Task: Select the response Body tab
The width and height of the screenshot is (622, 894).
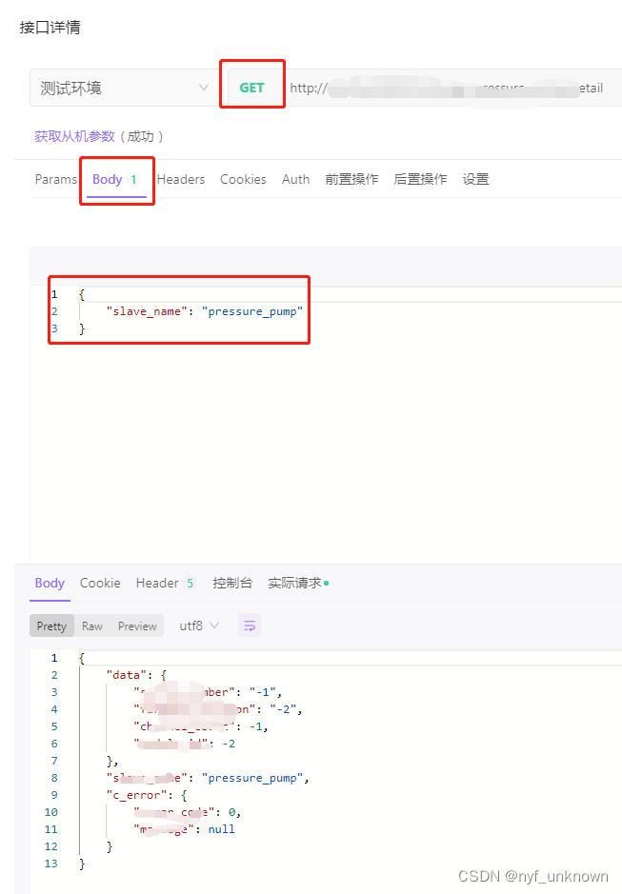Action: click(50, 583)
